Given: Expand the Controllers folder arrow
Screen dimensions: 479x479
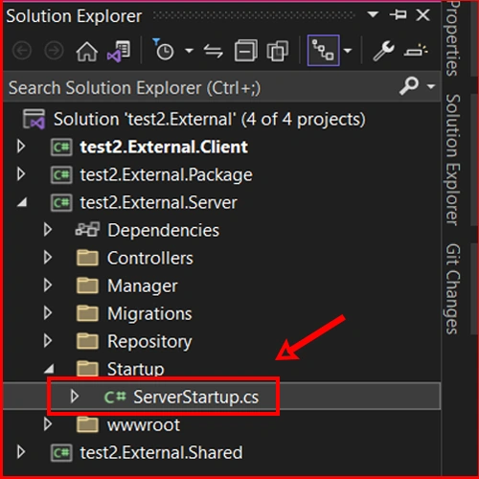Looking at the screenshot, I should [48, 258].
